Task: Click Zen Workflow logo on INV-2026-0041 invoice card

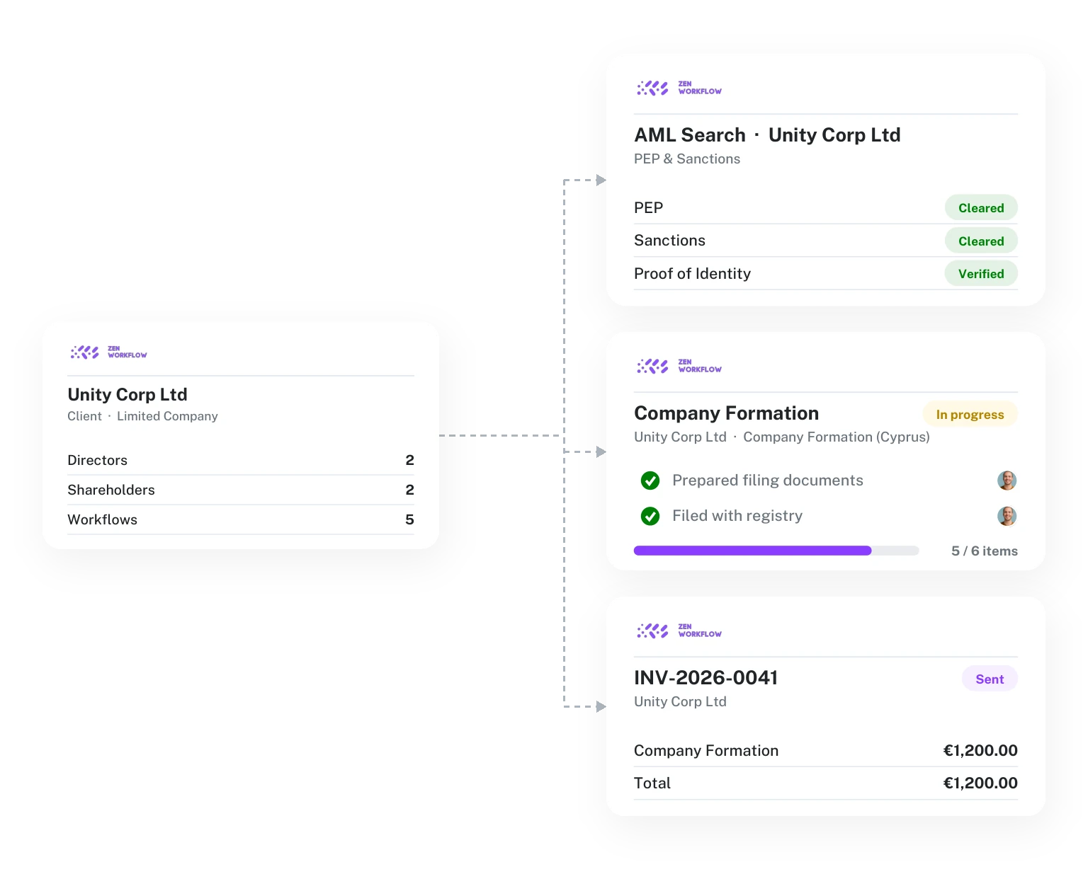Action: coord(679,631)
